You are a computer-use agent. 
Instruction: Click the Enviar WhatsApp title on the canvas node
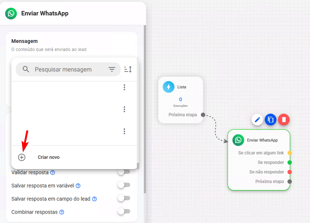tap(262, 140)
